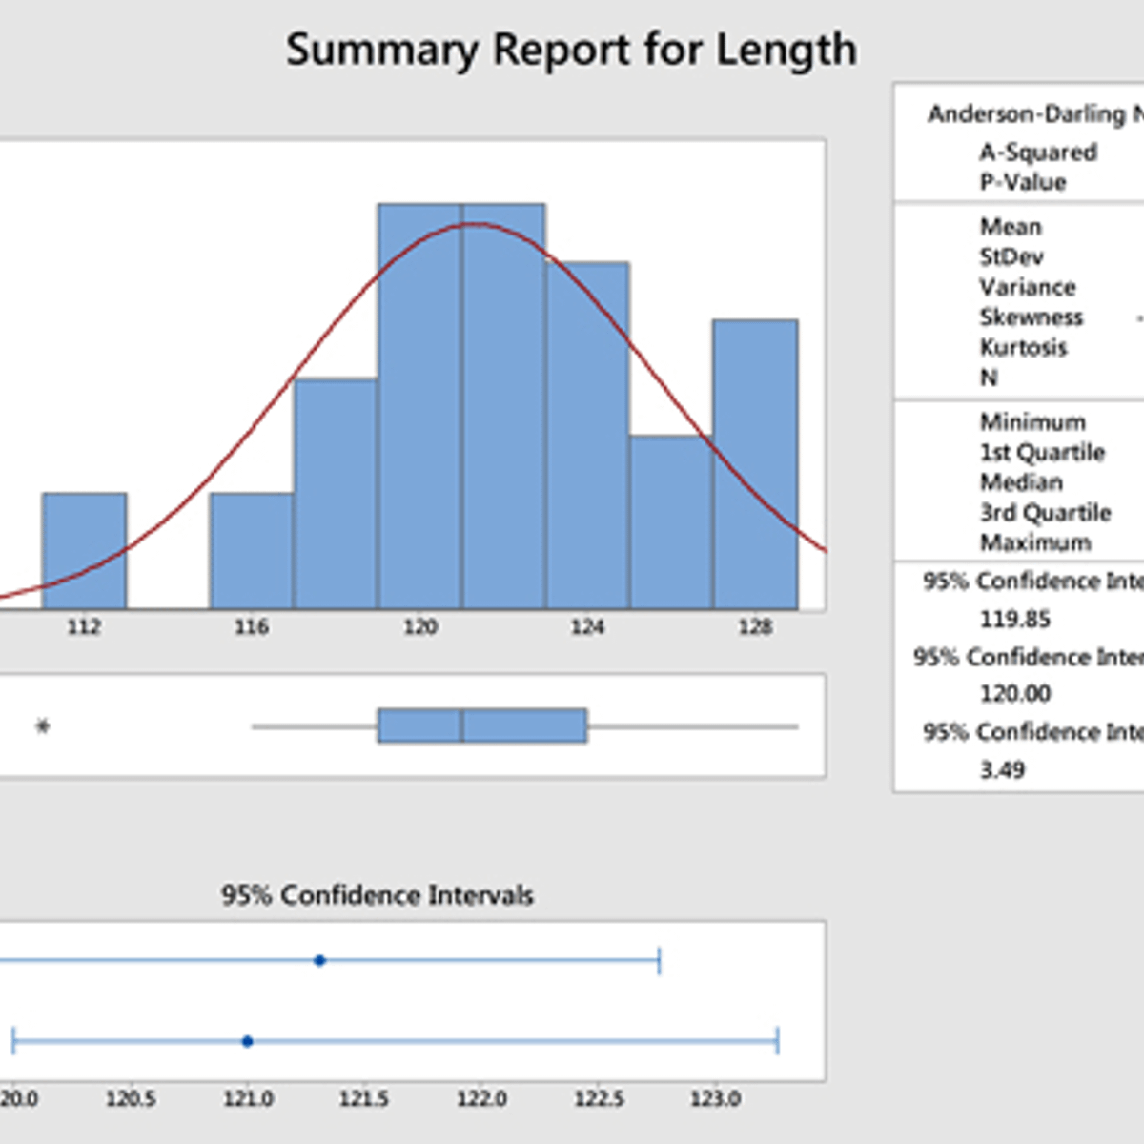Click the 3rd Quartile label

(1045, 513)
